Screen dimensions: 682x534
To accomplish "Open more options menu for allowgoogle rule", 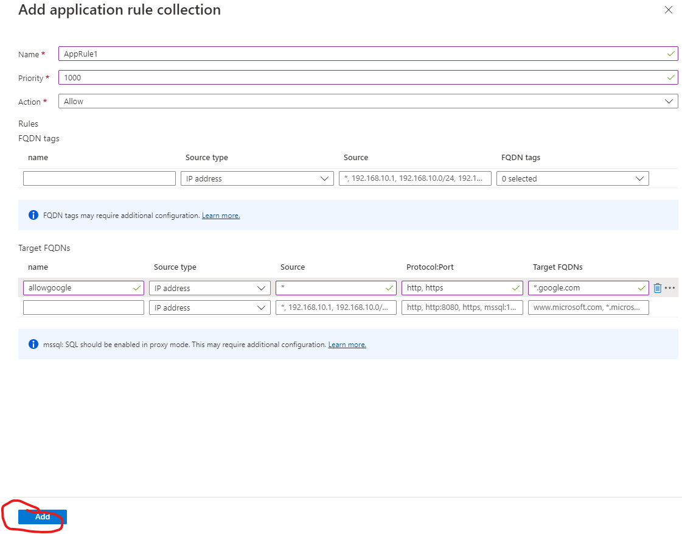I will tap(670, 287).
